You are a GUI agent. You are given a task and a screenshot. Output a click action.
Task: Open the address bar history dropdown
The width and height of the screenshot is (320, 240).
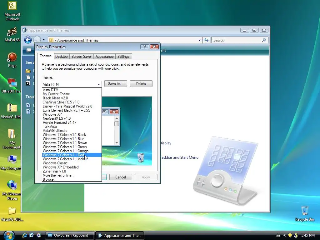tap(199, 40)
